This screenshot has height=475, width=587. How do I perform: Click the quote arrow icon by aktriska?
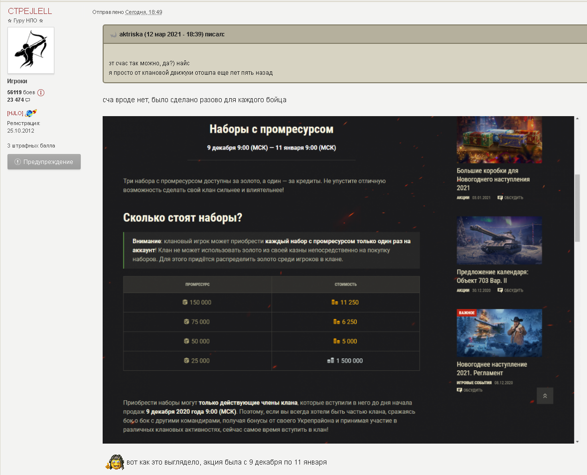[x=113, y=34]
